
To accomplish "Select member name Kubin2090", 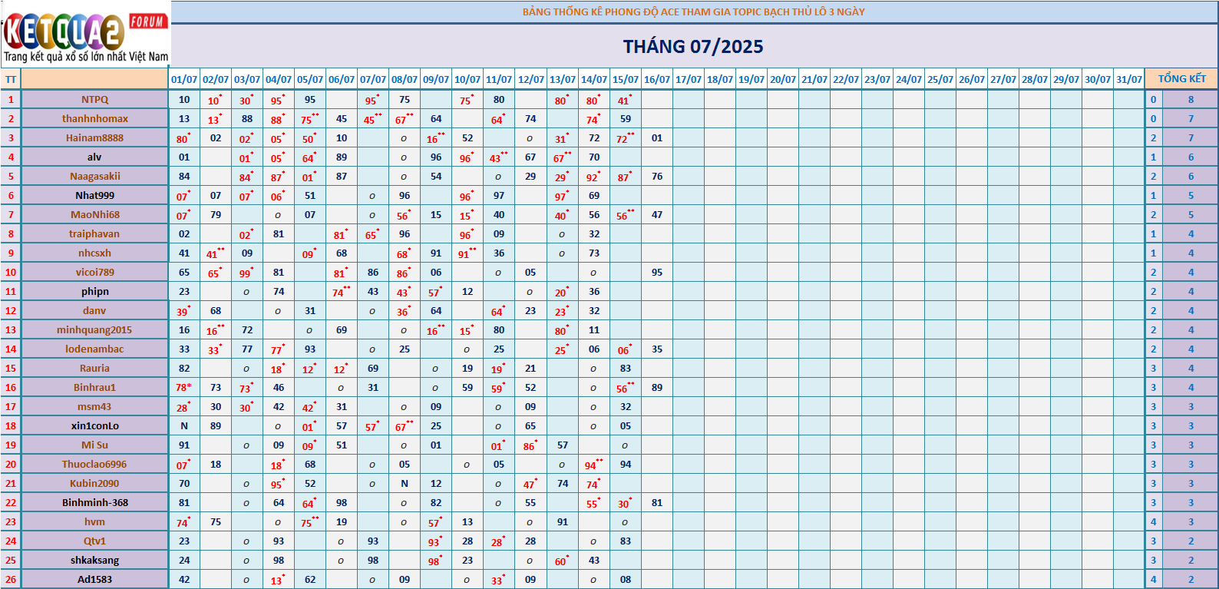I will 95,483.
